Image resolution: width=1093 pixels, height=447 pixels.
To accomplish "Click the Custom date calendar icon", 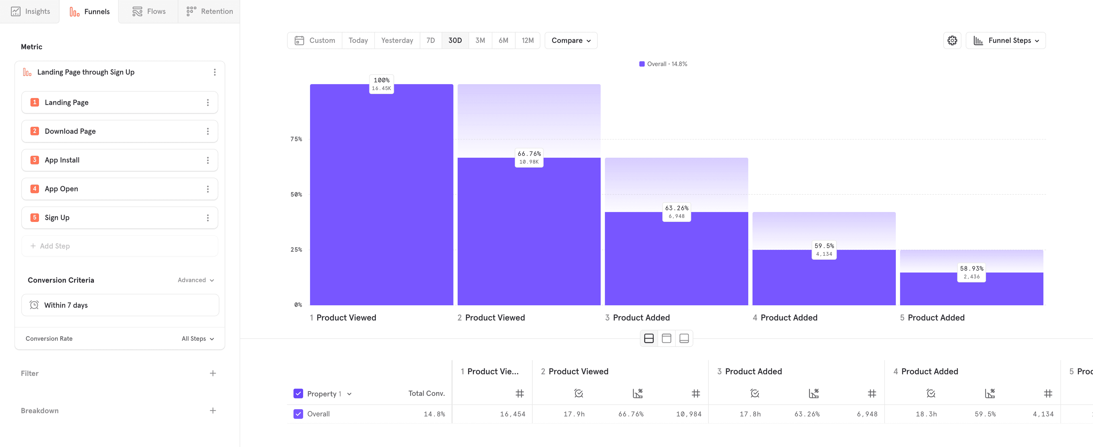I will [299, 40].
